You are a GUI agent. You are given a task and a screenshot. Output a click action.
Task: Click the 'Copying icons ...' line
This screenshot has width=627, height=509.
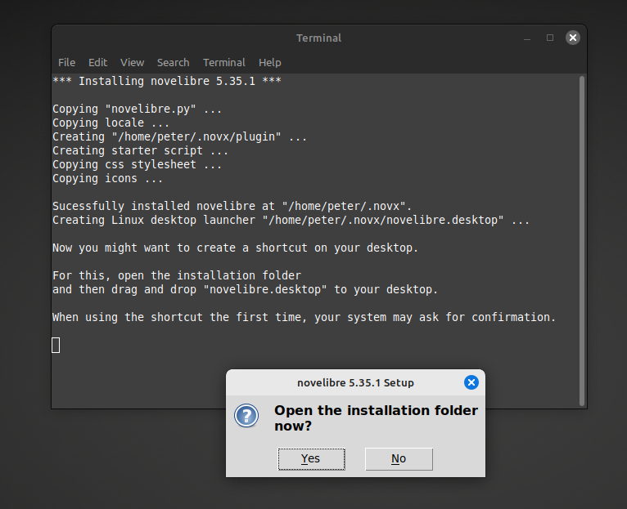coord(107,178)
